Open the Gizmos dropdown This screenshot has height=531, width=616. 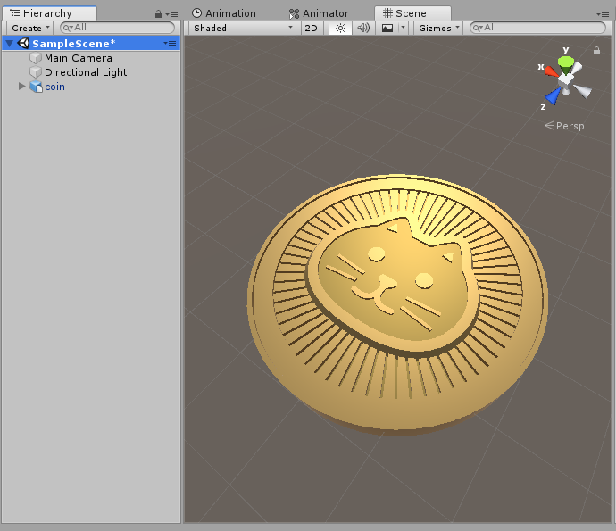(438, 28)
